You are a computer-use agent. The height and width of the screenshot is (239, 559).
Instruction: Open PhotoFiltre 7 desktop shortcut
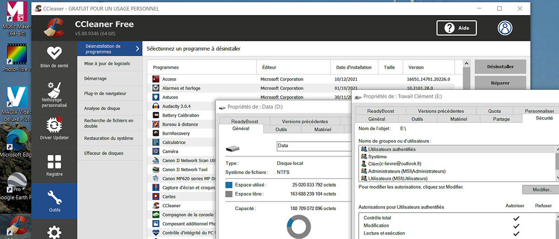pos(16,57)
